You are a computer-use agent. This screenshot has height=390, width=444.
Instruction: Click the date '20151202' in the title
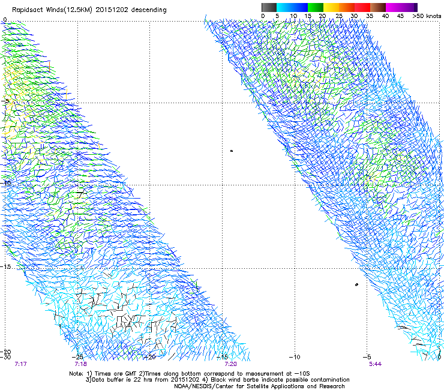tap(112, 10)
